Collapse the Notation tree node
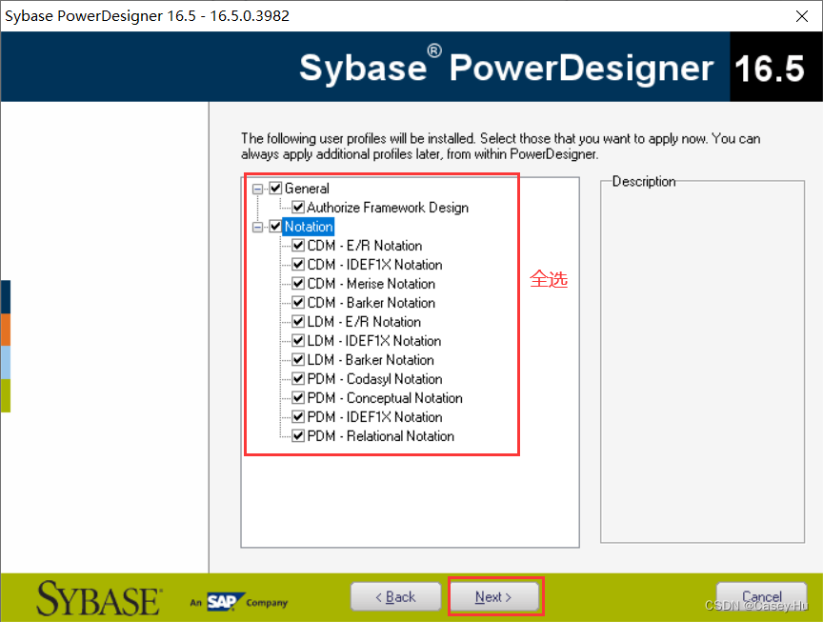This screenshot has width=823, height=622. click(x=257, y=227)
